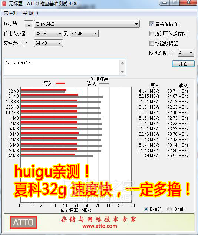This screenshot has height=235, width=198.
Task: Enable the 绕过写入缓存 checkbox
Action: (152, 33)
